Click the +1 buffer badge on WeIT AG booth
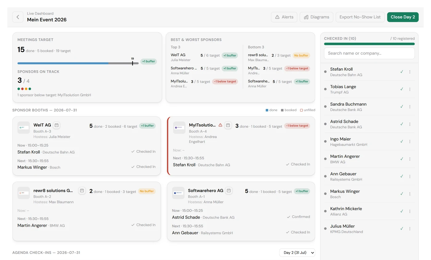The image size is (431, 260). (x=147, y=126)
